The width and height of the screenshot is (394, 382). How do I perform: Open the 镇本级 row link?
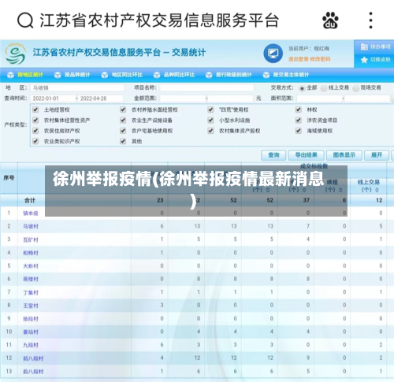tap(31, 213)
